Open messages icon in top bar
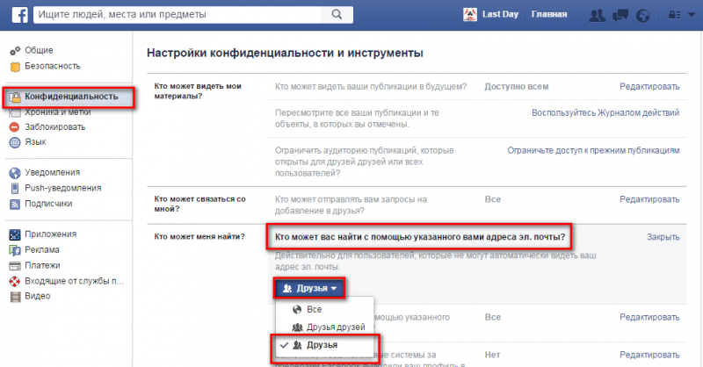Screen dimensions: 703x367 [620, 15]
